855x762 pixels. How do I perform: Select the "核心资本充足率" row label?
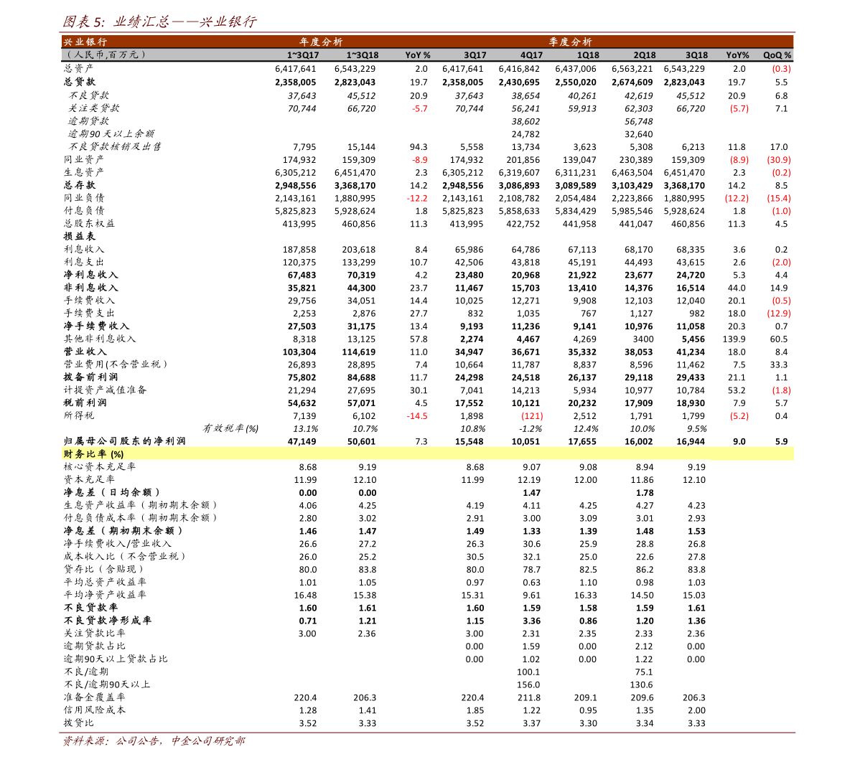click(100, 466)
